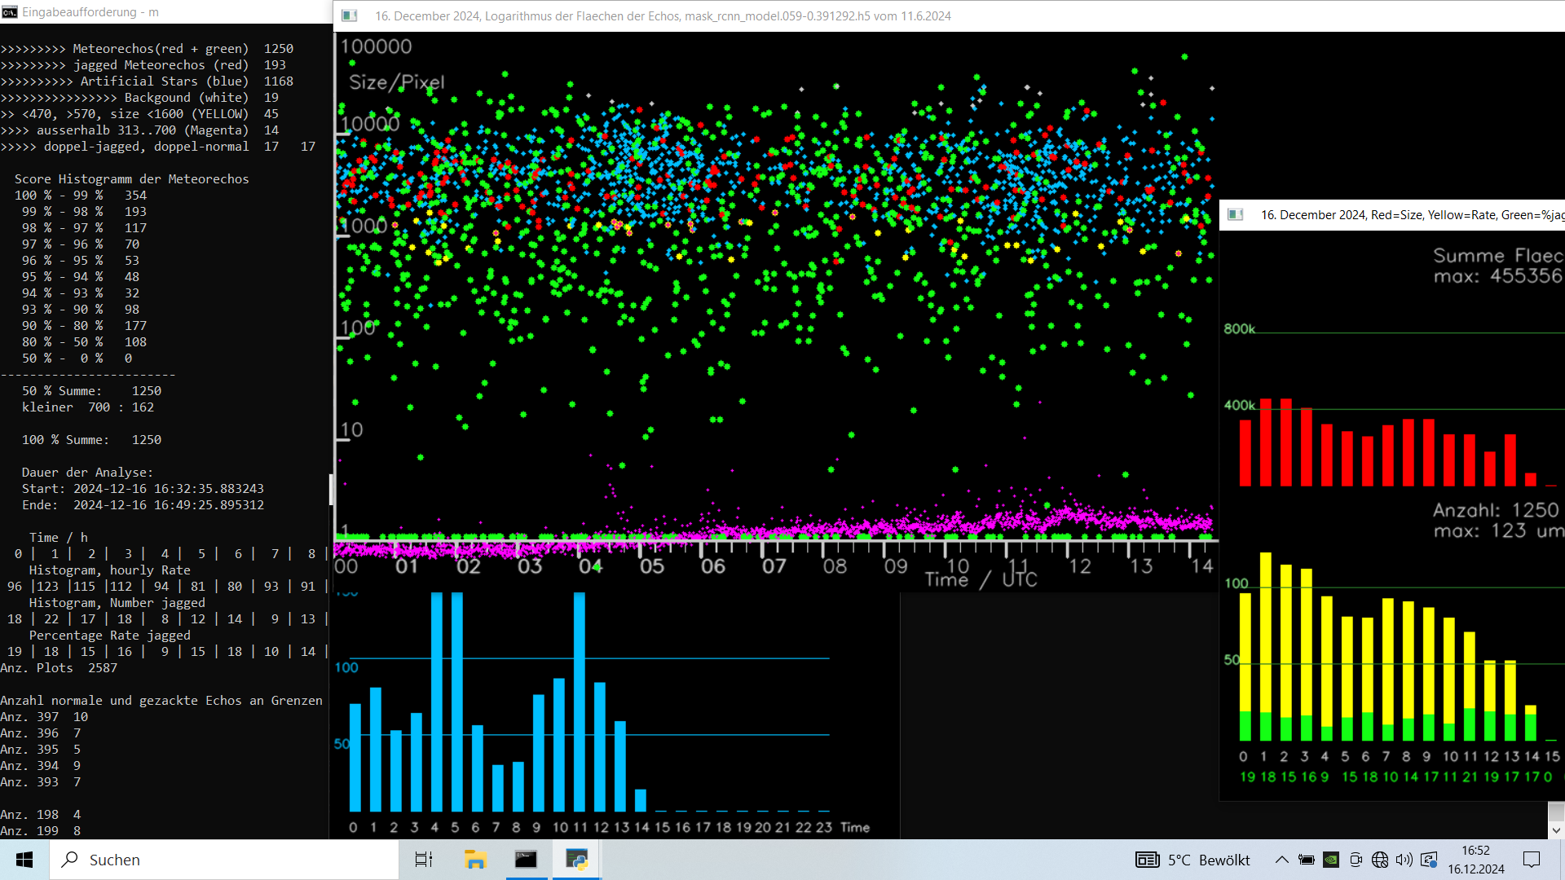
Task: Click the 'Anzahl: 1250' label in bar chart
Action: click(x=1497, y=510)
